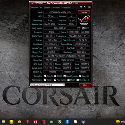125x125 pixels.
Task: Open File Explorer from the taskbar
Action: (3, 122)
